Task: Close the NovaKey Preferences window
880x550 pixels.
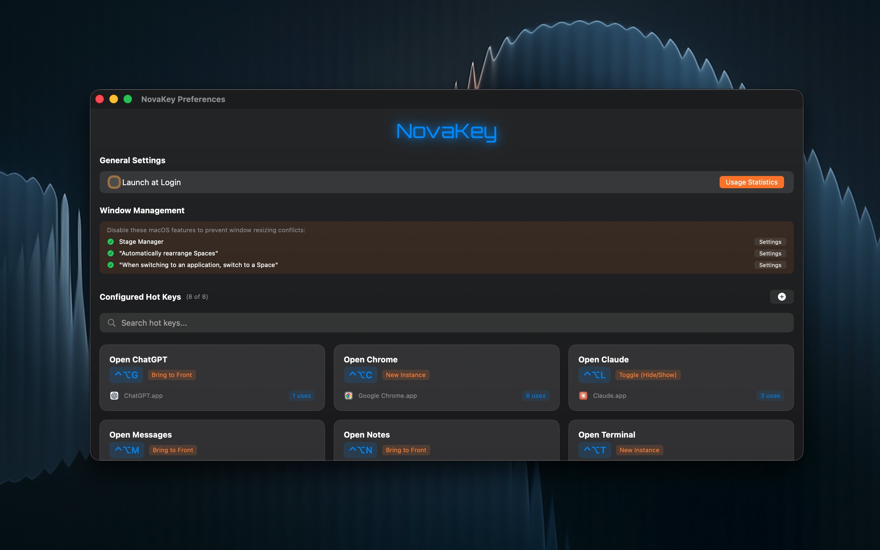Action: click(100, 99)
